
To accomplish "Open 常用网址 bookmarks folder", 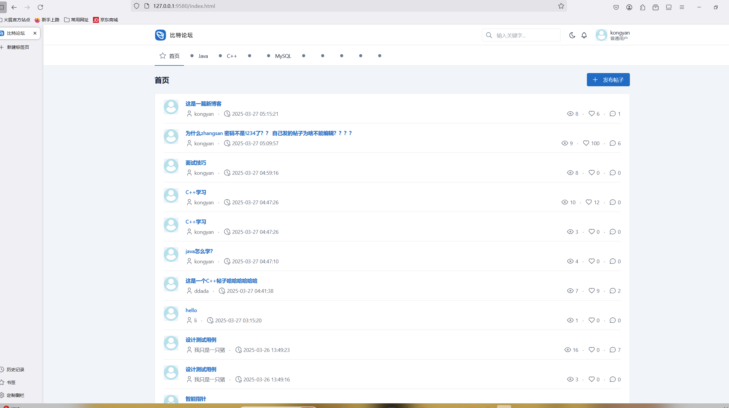I will tap(77, 20).
